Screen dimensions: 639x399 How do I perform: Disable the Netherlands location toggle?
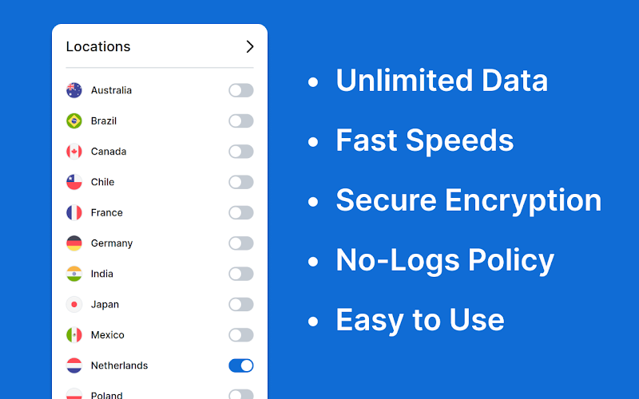point(241,365)
